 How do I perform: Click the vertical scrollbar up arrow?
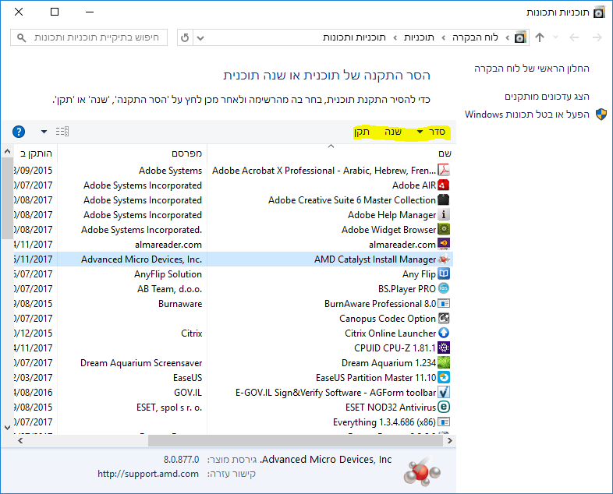click(x=7, y=151)
